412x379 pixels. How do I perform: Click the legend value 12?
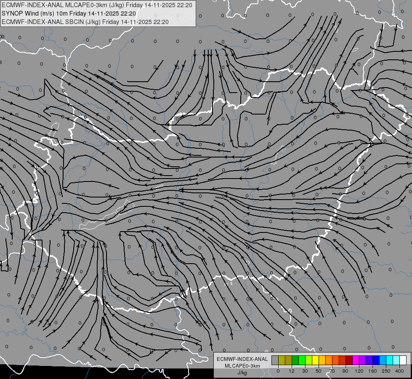[x=292, y=371]
